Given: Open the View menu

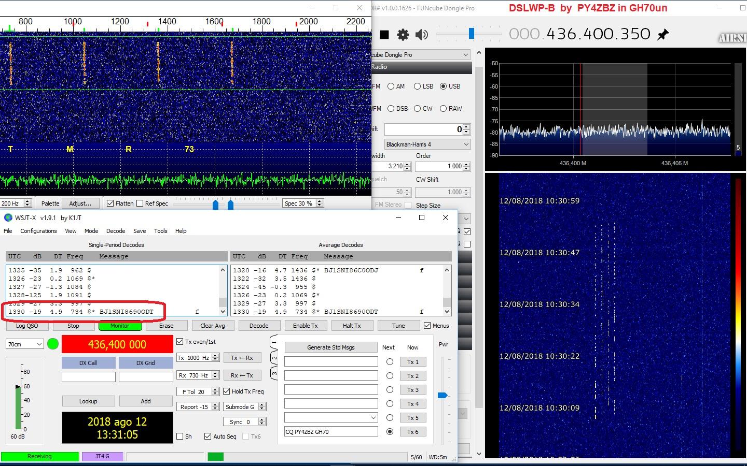Looking at the screenshot, I should point(71,231).
